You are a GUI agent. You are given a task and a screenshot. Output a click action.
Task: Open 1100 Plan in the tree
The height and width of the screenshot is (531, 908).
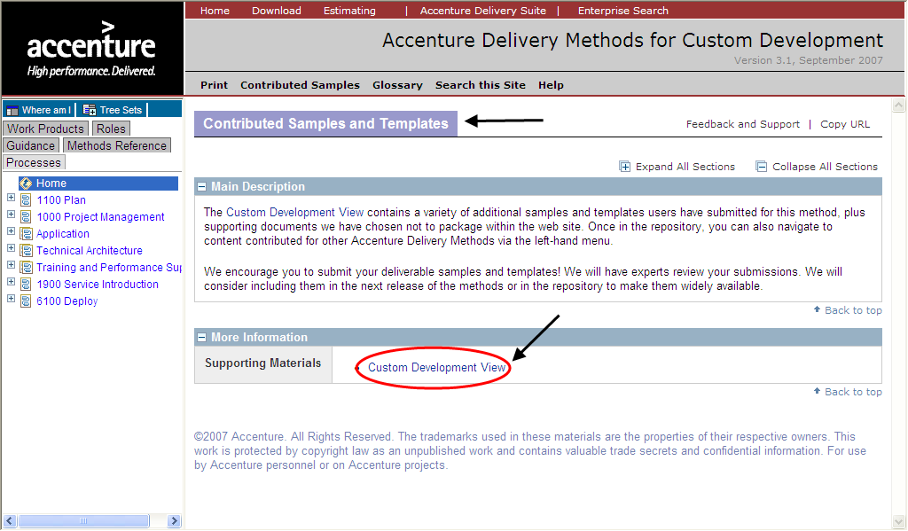pos(61,200)
